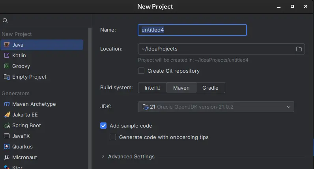Enable Generate code with onboarding tips
The height and width of the screenshot is (169, 314).
point(113,137)
